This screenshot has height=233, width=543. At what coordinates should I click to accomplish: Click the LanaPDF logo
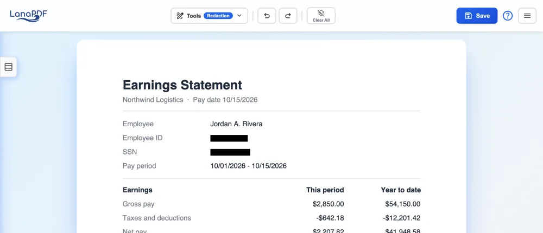[28, 16]
